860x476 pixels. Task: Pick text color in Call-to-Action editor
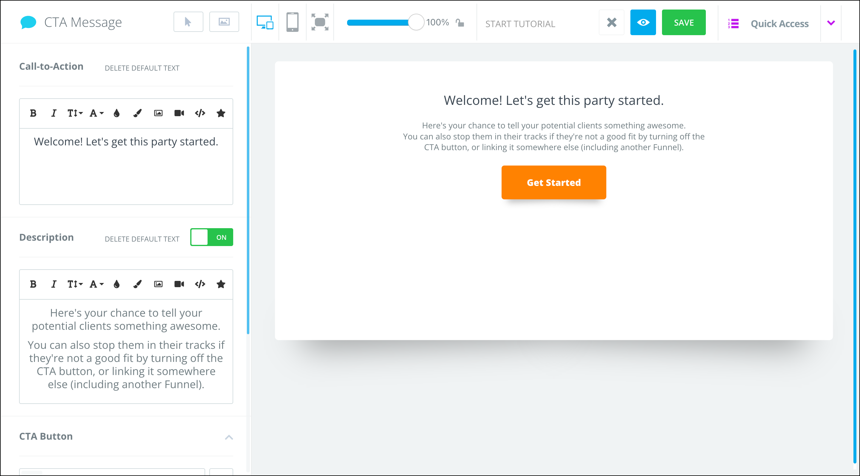click(x=117, y=113)
